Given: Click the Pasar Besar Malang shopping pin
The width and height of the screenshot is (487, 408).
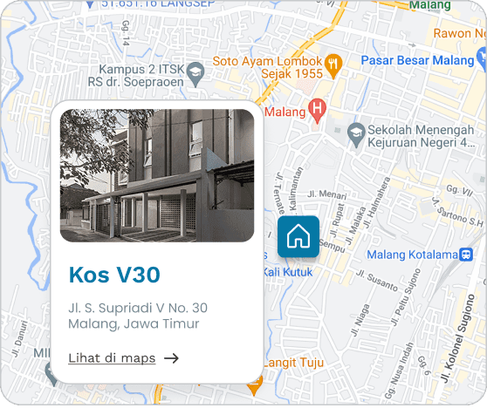Looking at the screenshot, I should coord(482,58).
